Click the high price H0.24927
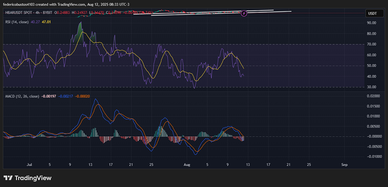 79,12
